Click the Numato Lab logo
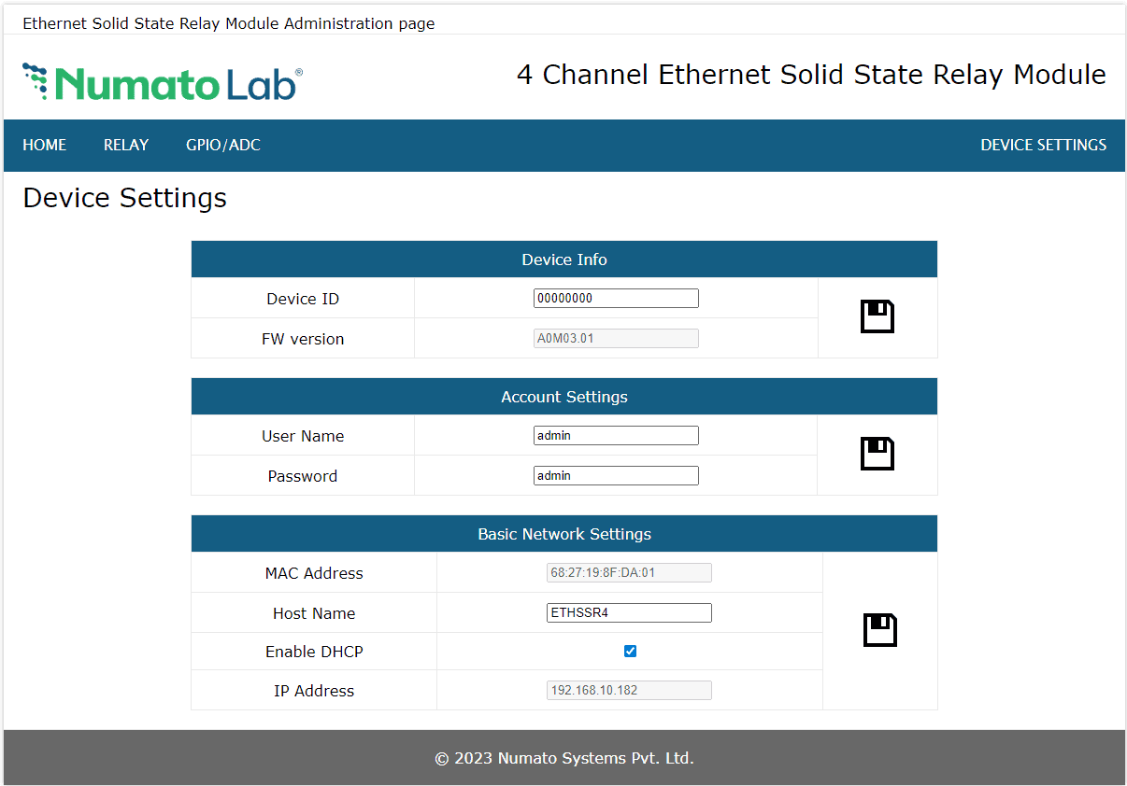Image resolution: width=1127 pixels, height=786 pixels. click(163, 83)
